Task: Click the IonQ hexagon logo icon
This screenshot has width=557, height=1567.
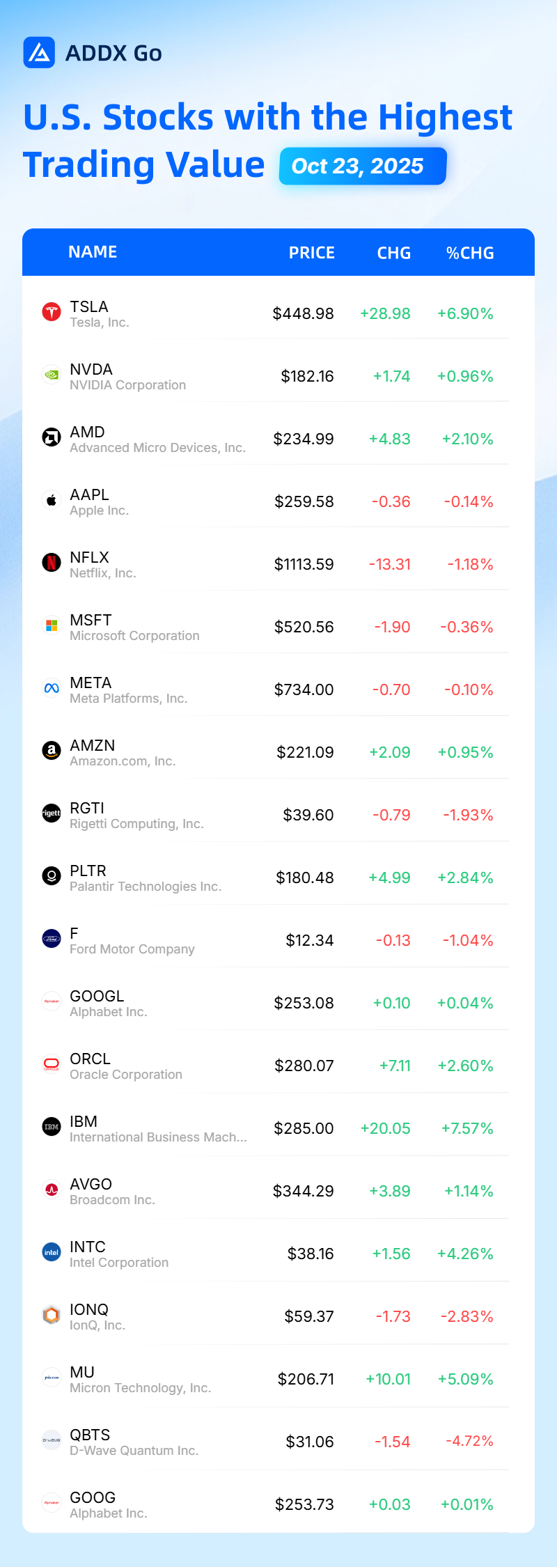Action: click(x=52, y=1315)
